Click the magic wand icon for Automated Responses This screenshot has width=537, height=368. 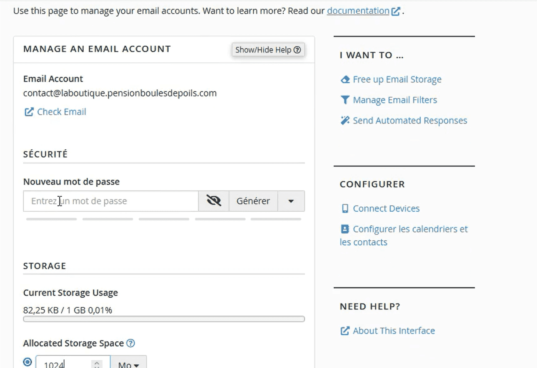(x=345, y=121)
